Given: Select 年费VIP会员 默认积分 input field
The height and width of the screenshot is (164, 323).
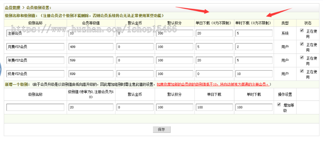Looking at the screenshot, I should [x=175, y=60].
